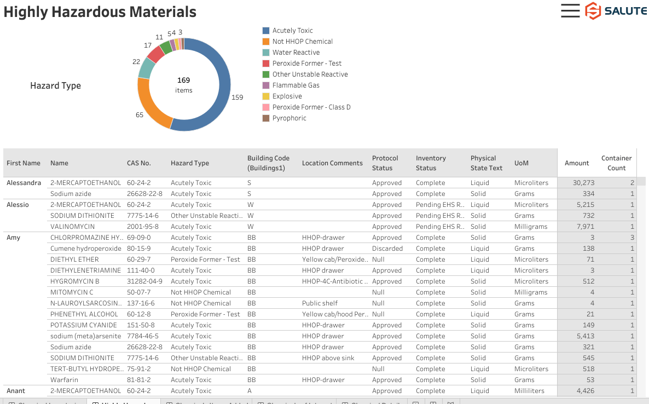Select the blue Acutely Toxic legend swatch

click(266, 31)
